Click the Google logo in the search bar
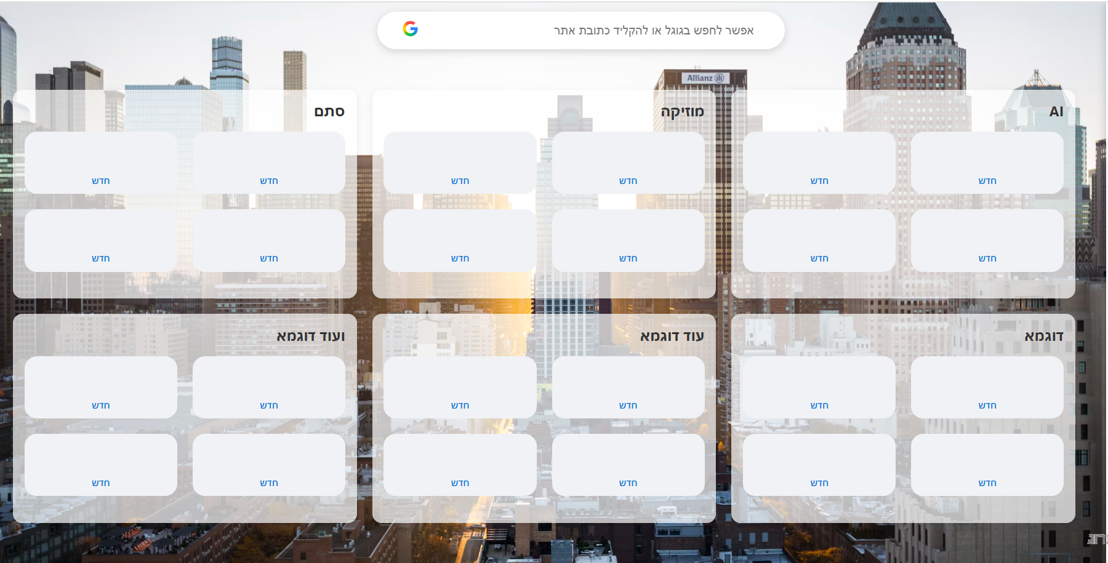 (411, 29)
